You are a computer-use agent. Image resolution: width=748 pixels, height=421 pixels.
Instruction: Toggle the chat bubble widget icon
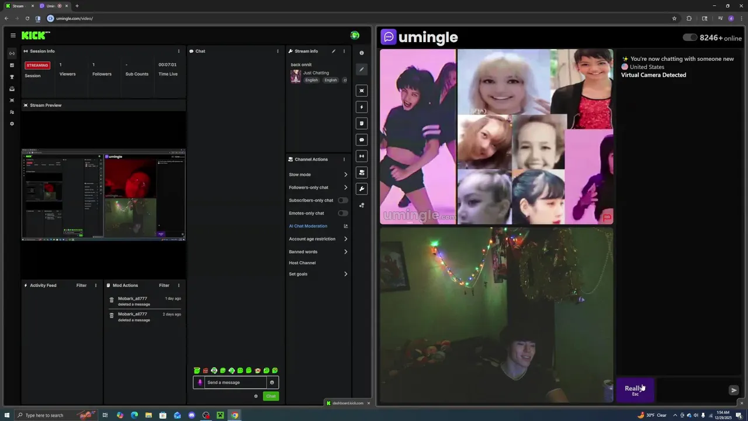pyautogui.click(x=362, y=140)
